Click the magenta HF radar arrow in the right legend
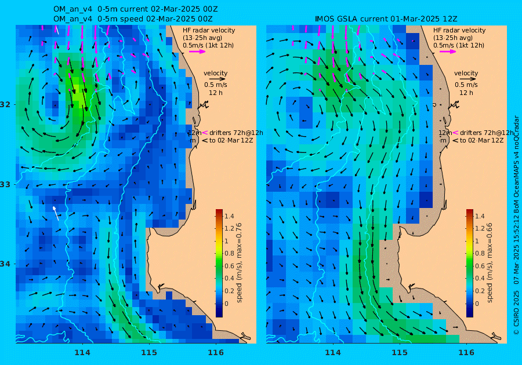 coord(448,52)
